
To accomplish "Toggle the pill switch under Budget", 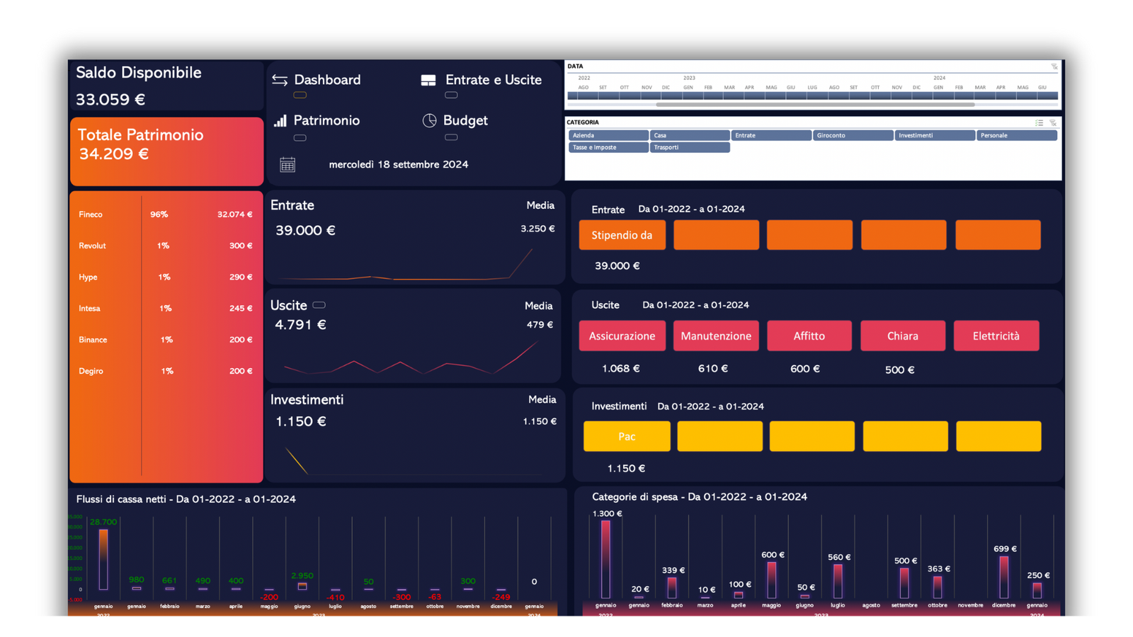I will pos(451,137).
